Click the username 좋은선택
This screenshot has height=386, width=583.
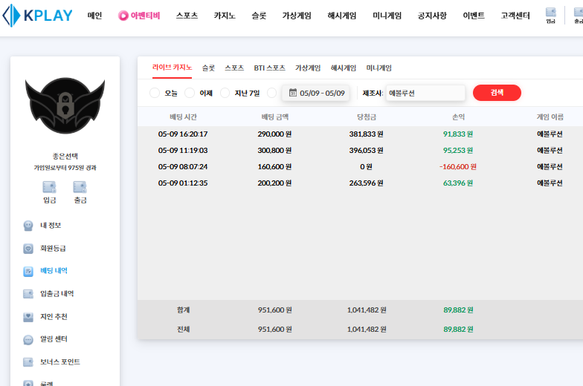coord(65,156)
